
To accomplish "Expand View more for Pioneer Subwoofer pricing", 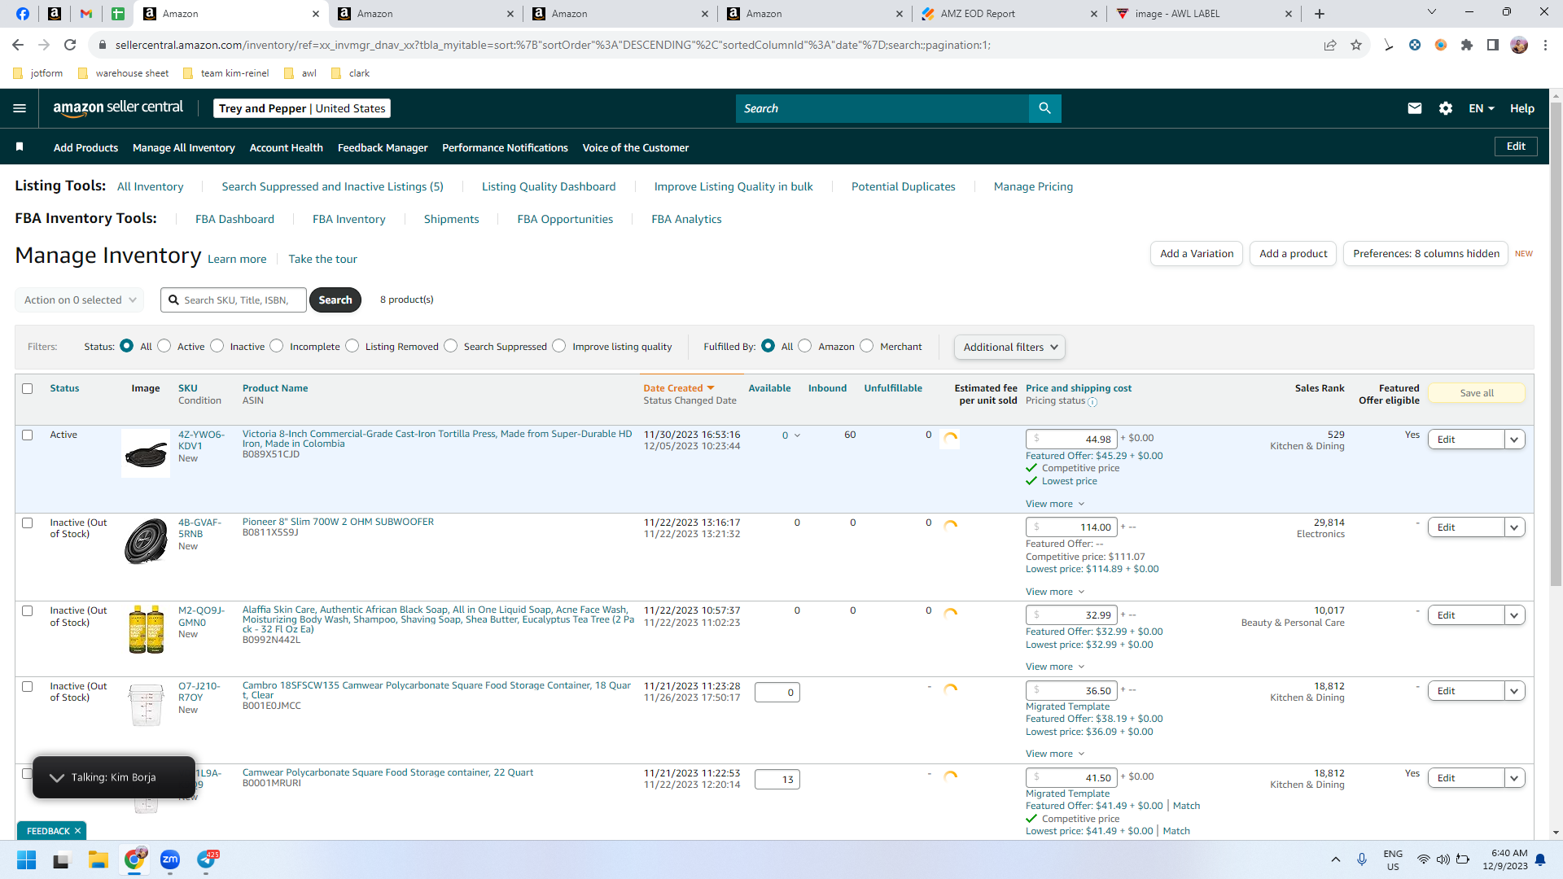I will pyautogui.click(x=1055, y=592).
